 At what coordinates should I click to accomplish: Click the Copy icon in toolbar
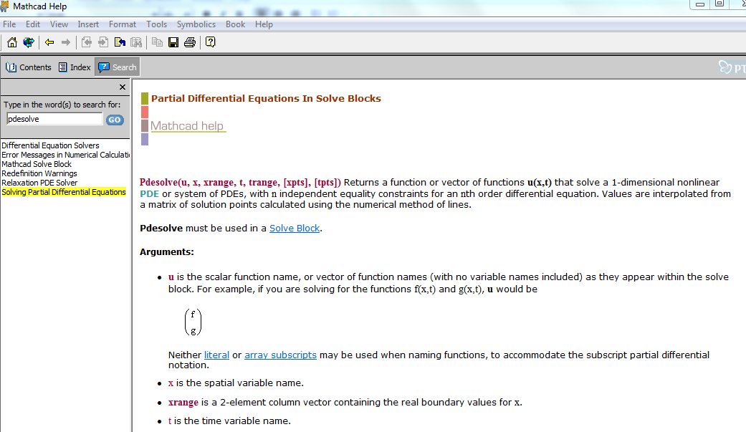[x=157, y=42]
